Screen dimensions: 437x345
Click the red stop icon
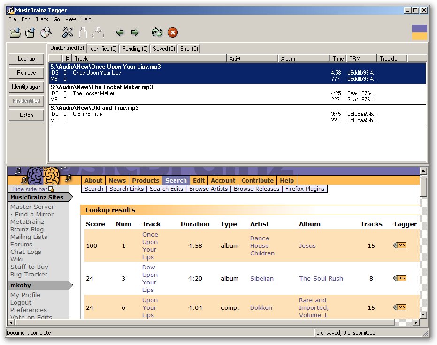click(173, 32)
